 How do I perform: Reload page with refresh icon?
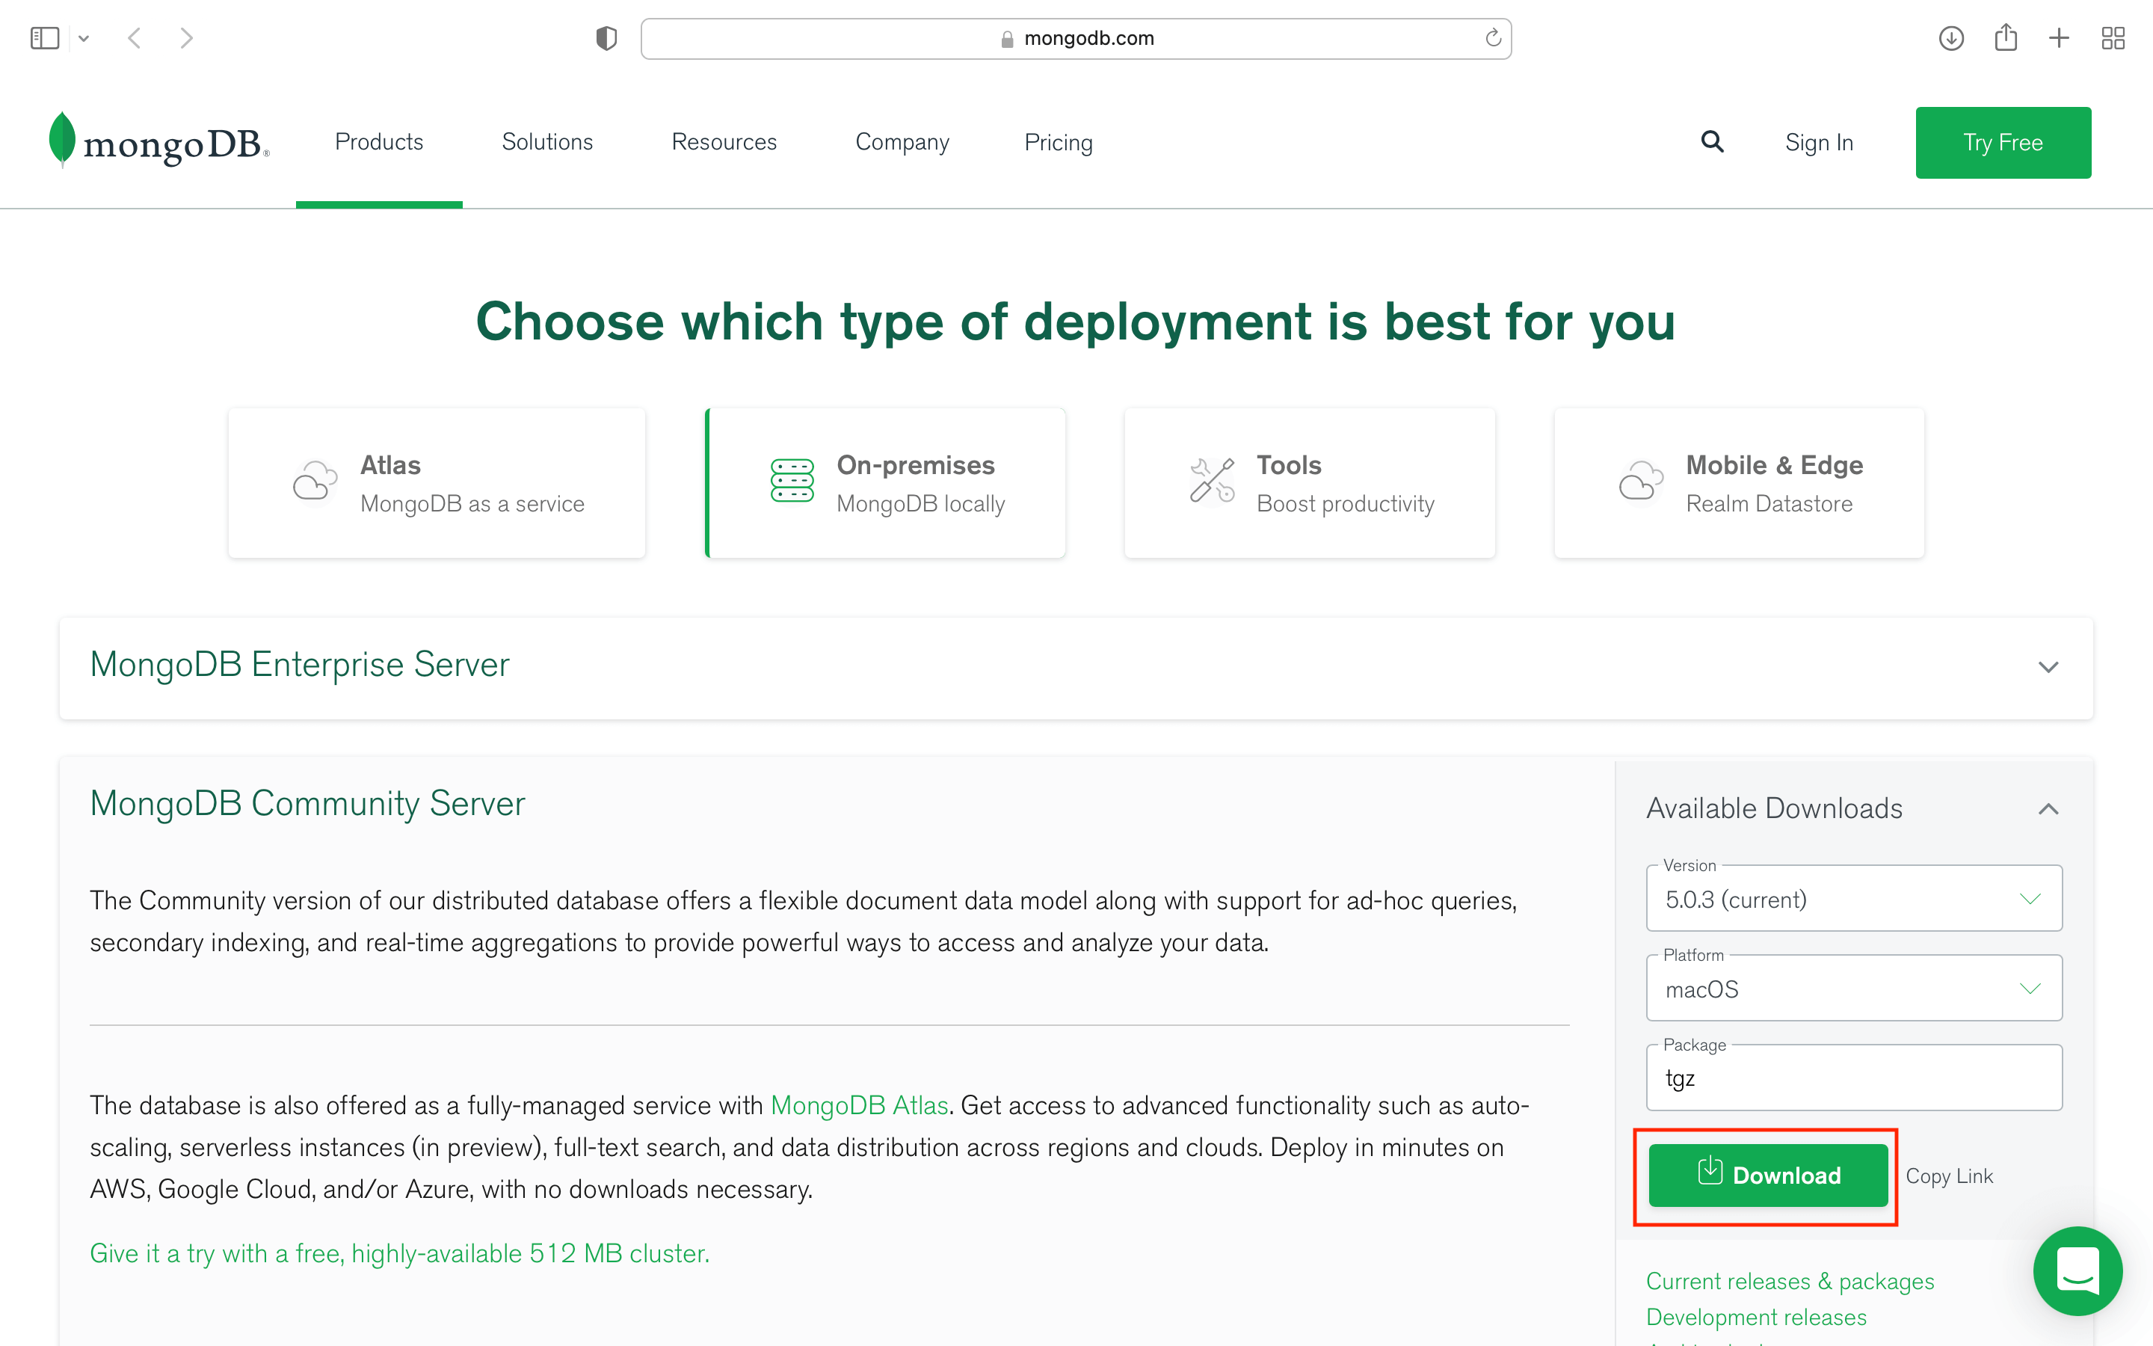(x=1493, y=38)
